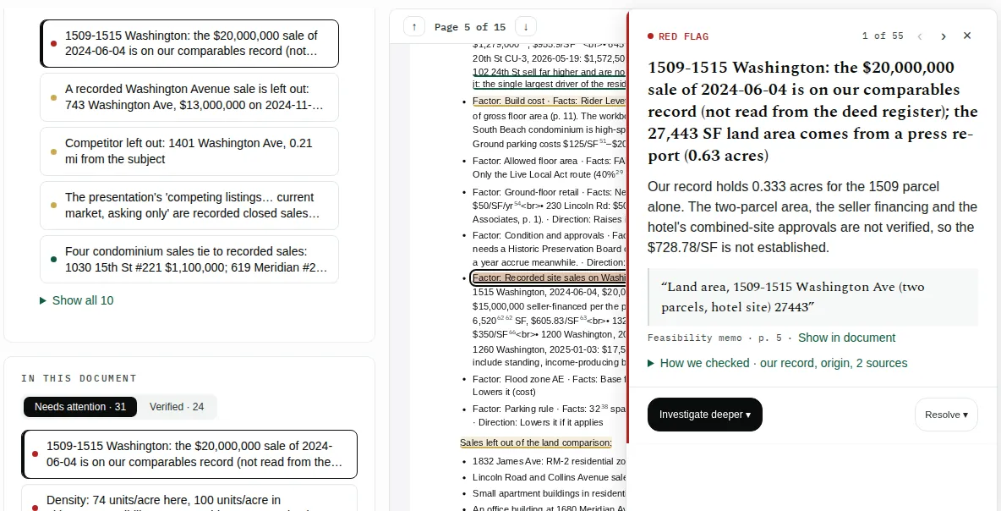Open the top-list 1509-1515 Washington $20,000,000 finding card
The height and width of the screenshot is (511, 1001).
[x=189, y=43]
